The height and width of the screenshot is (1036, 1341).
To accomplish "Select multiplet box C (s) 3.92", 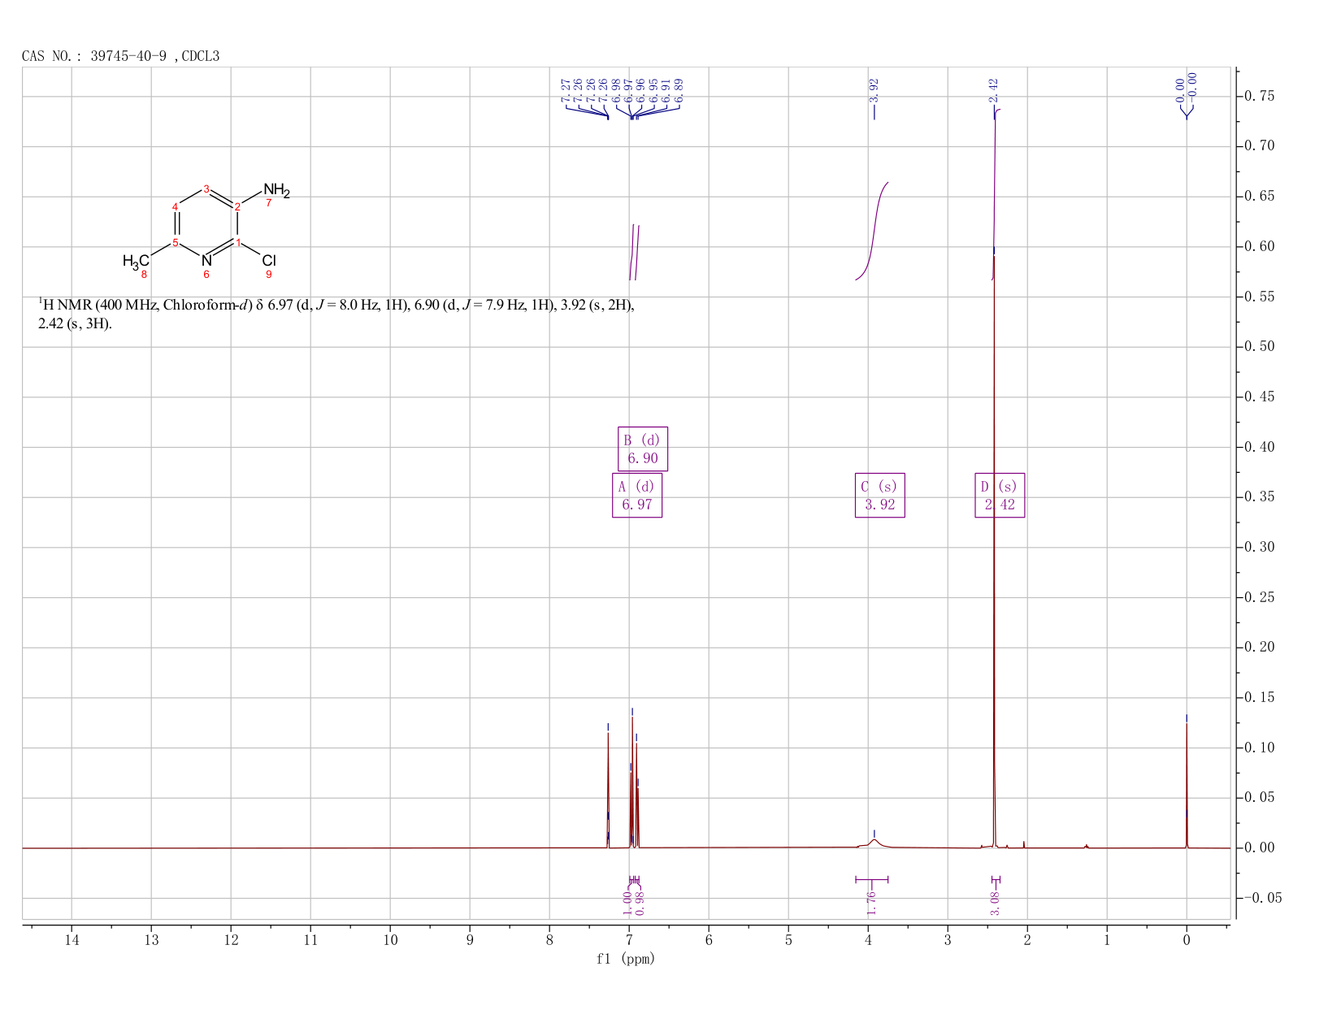I will (880, 496).
